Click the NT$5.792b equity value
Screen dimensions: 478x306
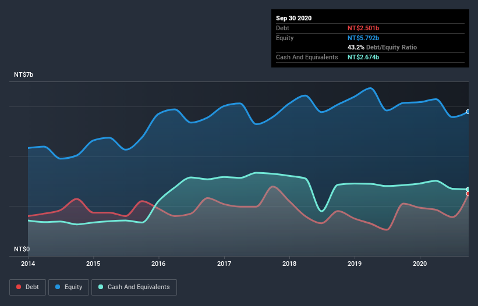[363, 38]
